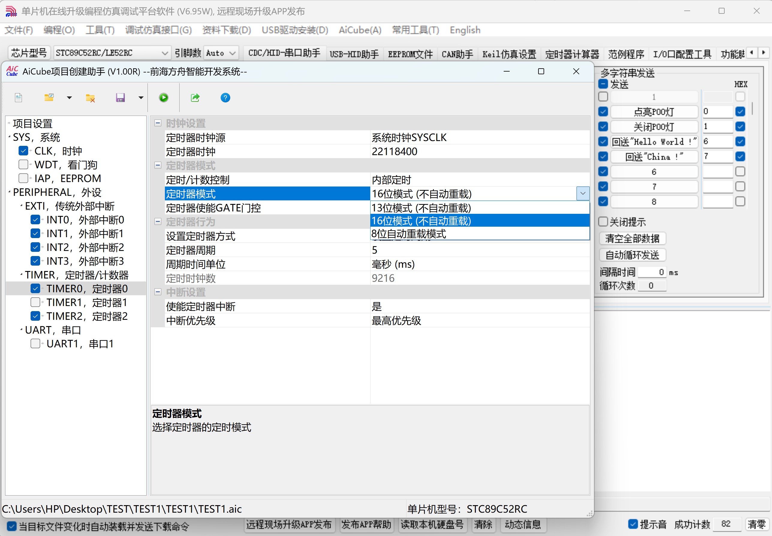Open the 编程(O) menu
This screenshot has width=772, height=536.
coord(59,30)
